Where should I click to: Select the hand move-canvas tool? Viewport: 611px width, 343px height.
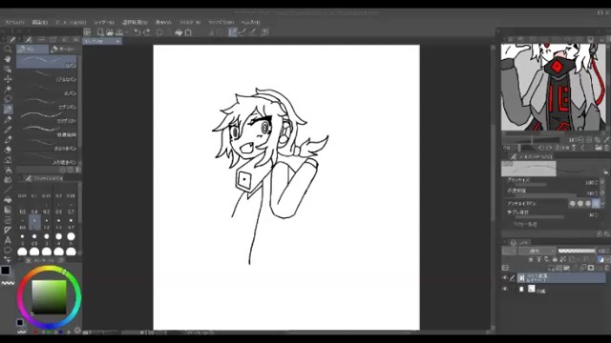click(x=8, y=59)
